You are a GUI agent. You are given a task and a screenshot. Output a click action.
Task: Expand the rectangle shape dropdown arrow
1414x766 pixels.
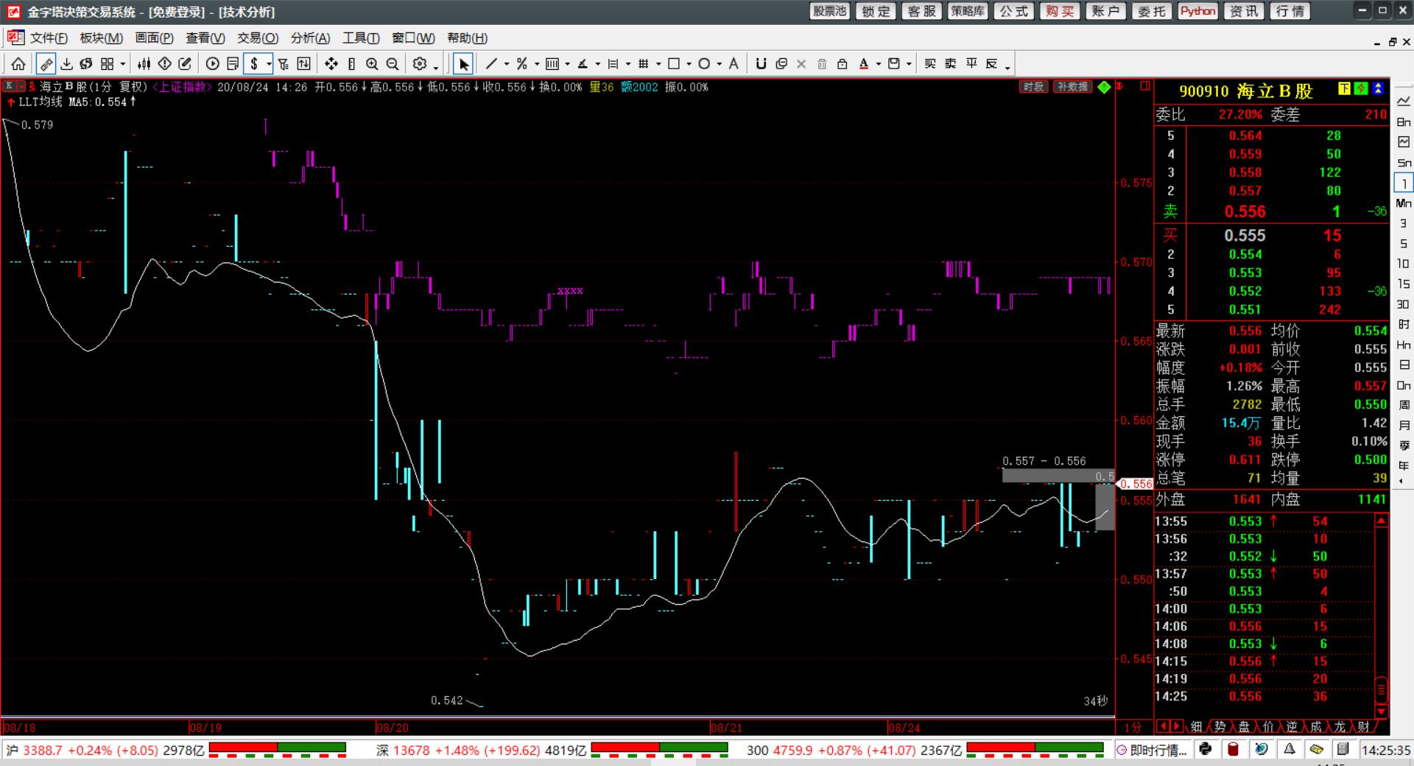click(x=689, y=64)
